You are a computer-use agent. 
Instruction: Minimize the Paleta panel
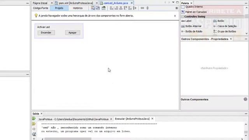pos(246,3)
